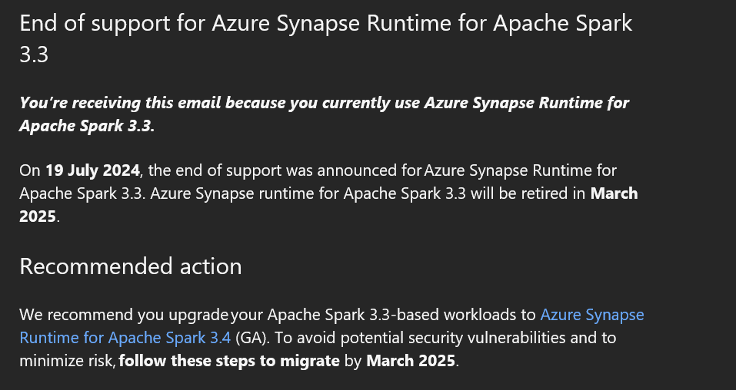Select the 'Recommended action' heading
Viewport: 736px width, 390px height.
click(131, 266)
